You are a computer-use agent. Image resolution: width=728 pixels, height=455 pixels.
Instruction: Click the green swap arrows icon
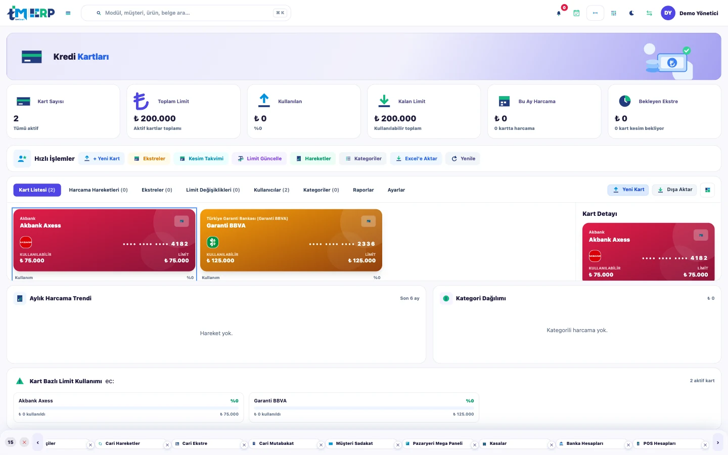(649, 13)
